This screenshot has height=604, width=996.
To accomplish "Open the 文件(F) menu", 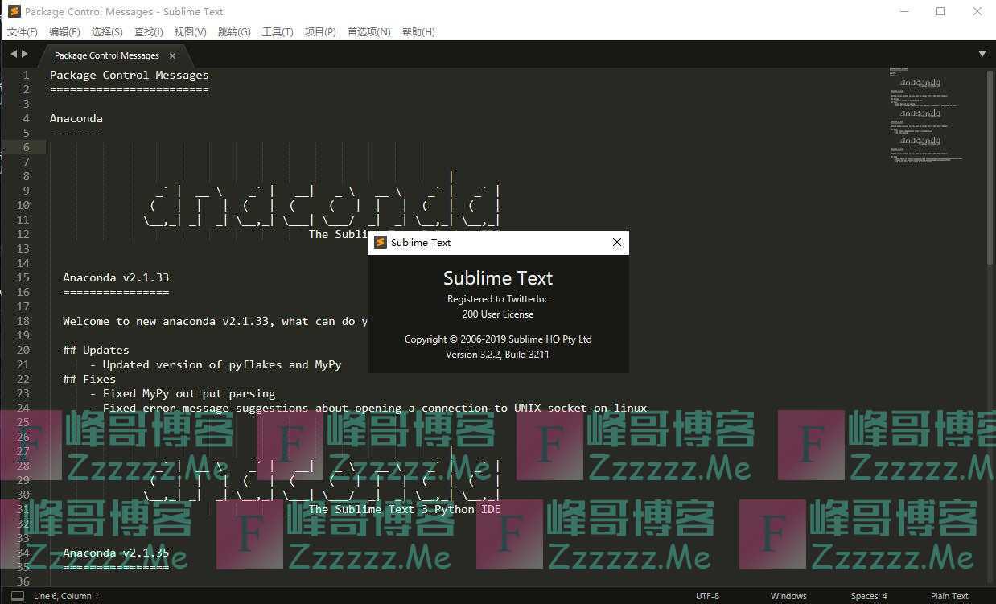I will pyautogui.click(x=23, y=31).
